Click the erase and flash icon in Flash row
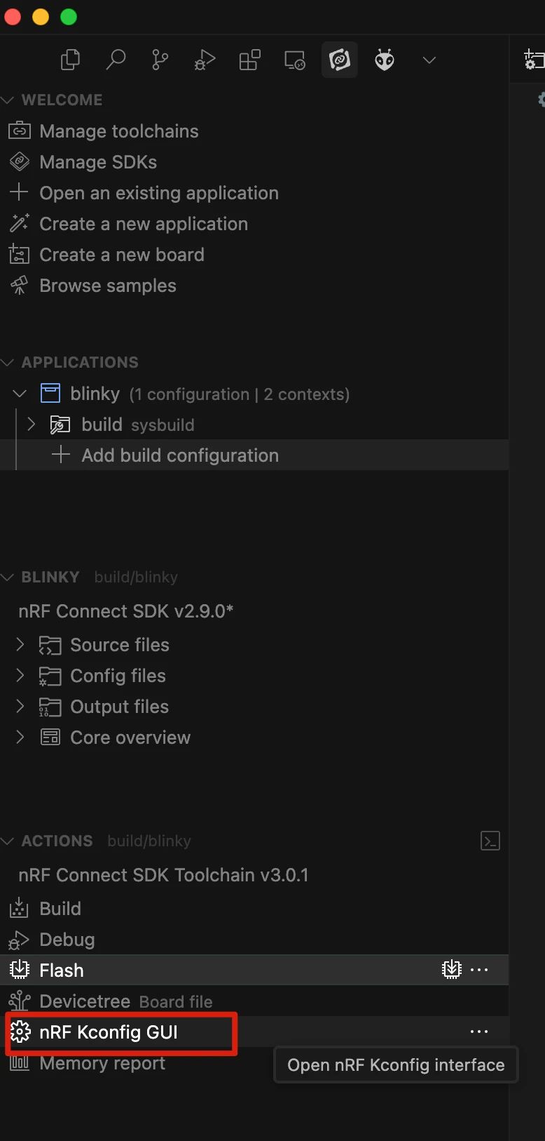This screenshot has width=545, height=1141. (x=452, y=970)
